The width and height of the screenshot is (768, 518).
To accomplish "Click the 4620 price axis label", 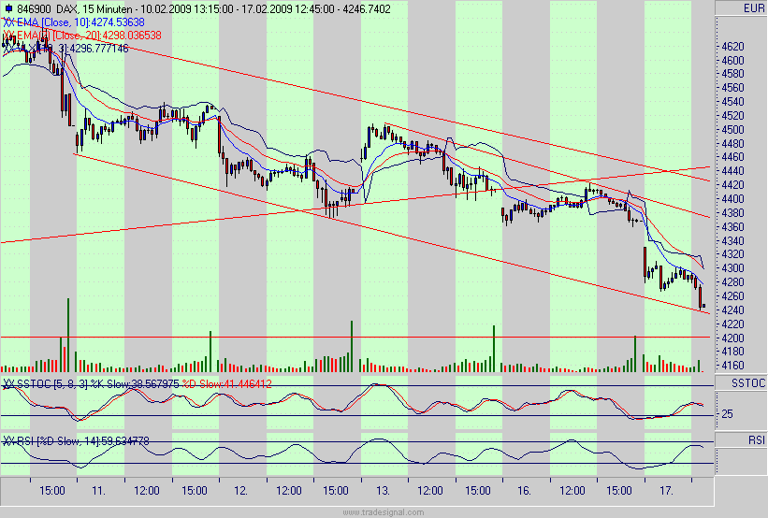I will coord(733,47).
